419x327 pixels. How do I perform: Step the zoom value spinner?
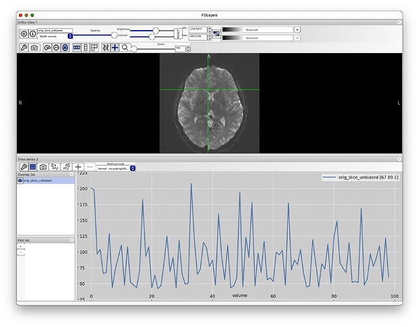[x=189, y=49]
